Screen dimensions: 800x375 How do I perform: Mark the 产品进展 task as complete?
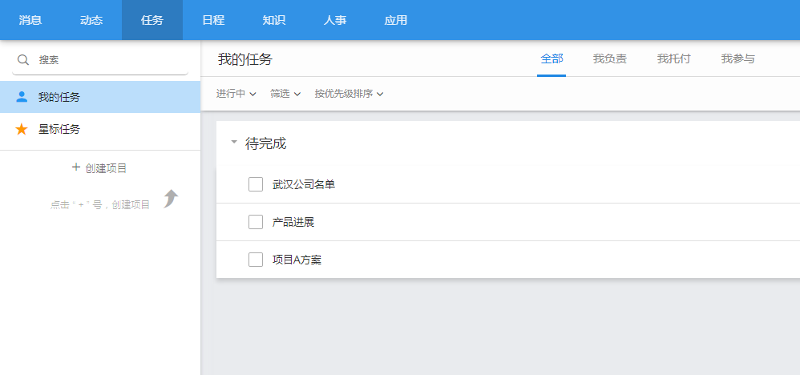click(x=256, y=222)
